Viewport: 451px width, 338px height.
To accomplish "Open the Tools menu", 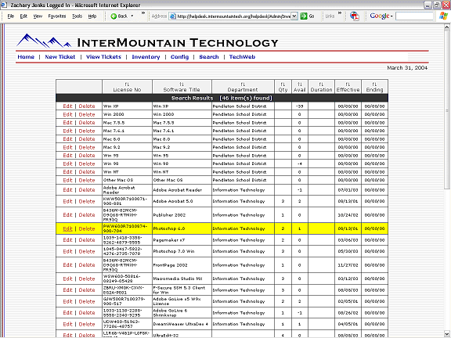I will [77, 16].
